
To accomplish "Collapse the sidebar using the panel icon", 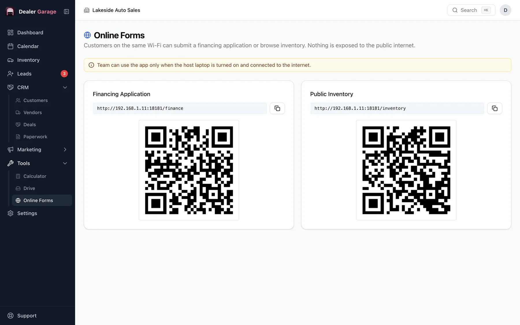I will pos(66,12).
